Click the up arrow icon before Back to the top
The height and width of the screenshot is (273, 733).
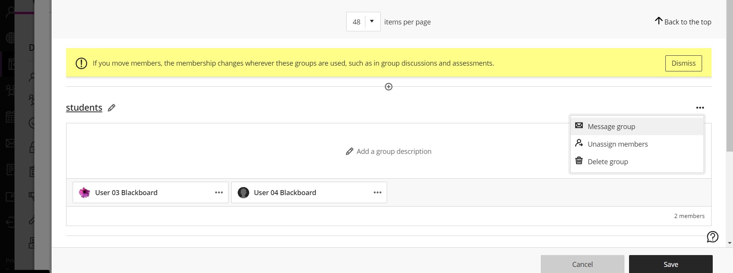[658, 21]
